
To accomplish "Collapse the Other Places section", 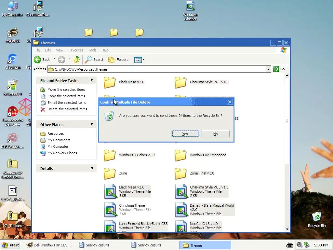I will tap(92, 124).
